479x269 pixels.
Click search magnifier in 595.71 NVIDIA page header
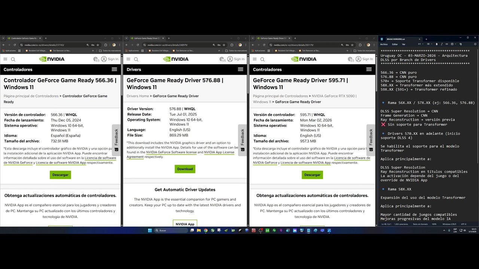[262, 59]
